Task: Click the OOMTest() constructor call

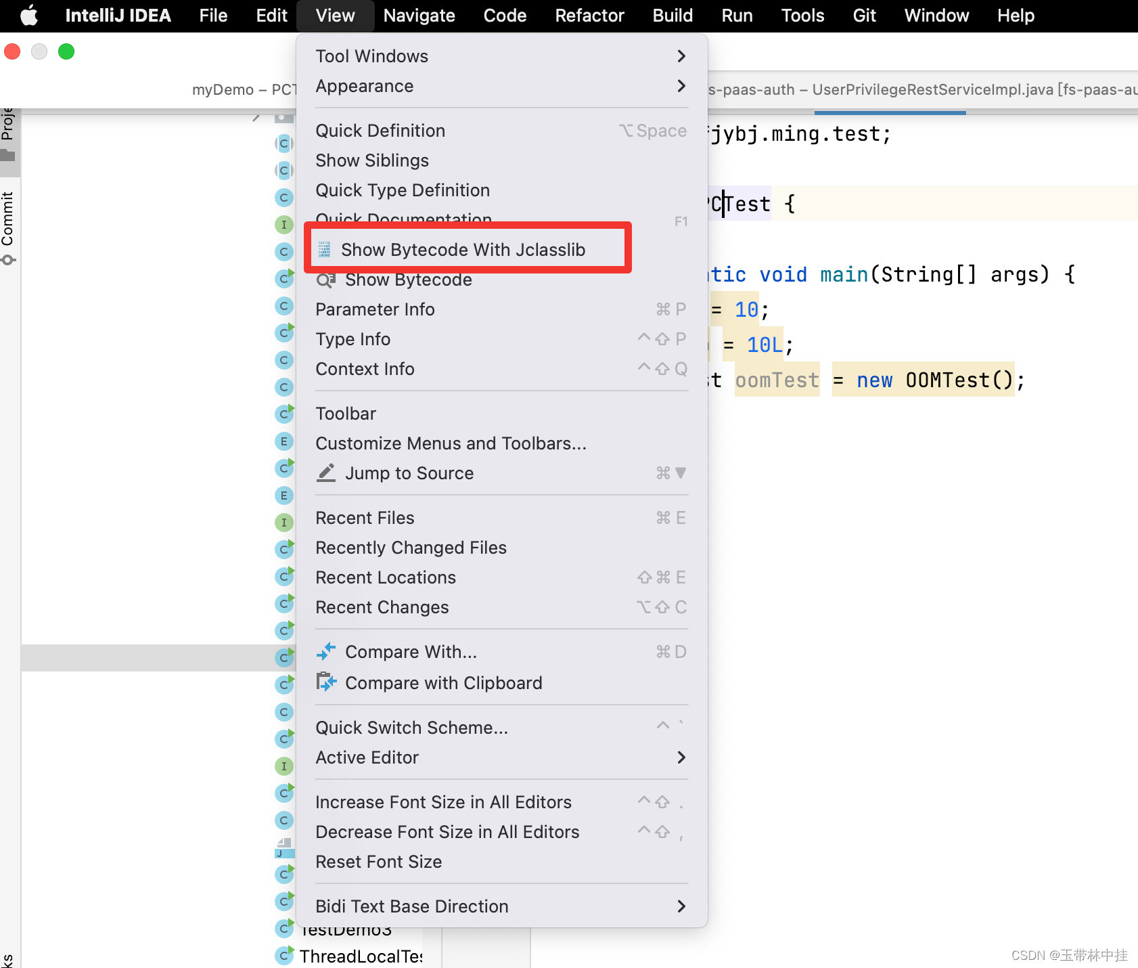Action: click(959, 380)
